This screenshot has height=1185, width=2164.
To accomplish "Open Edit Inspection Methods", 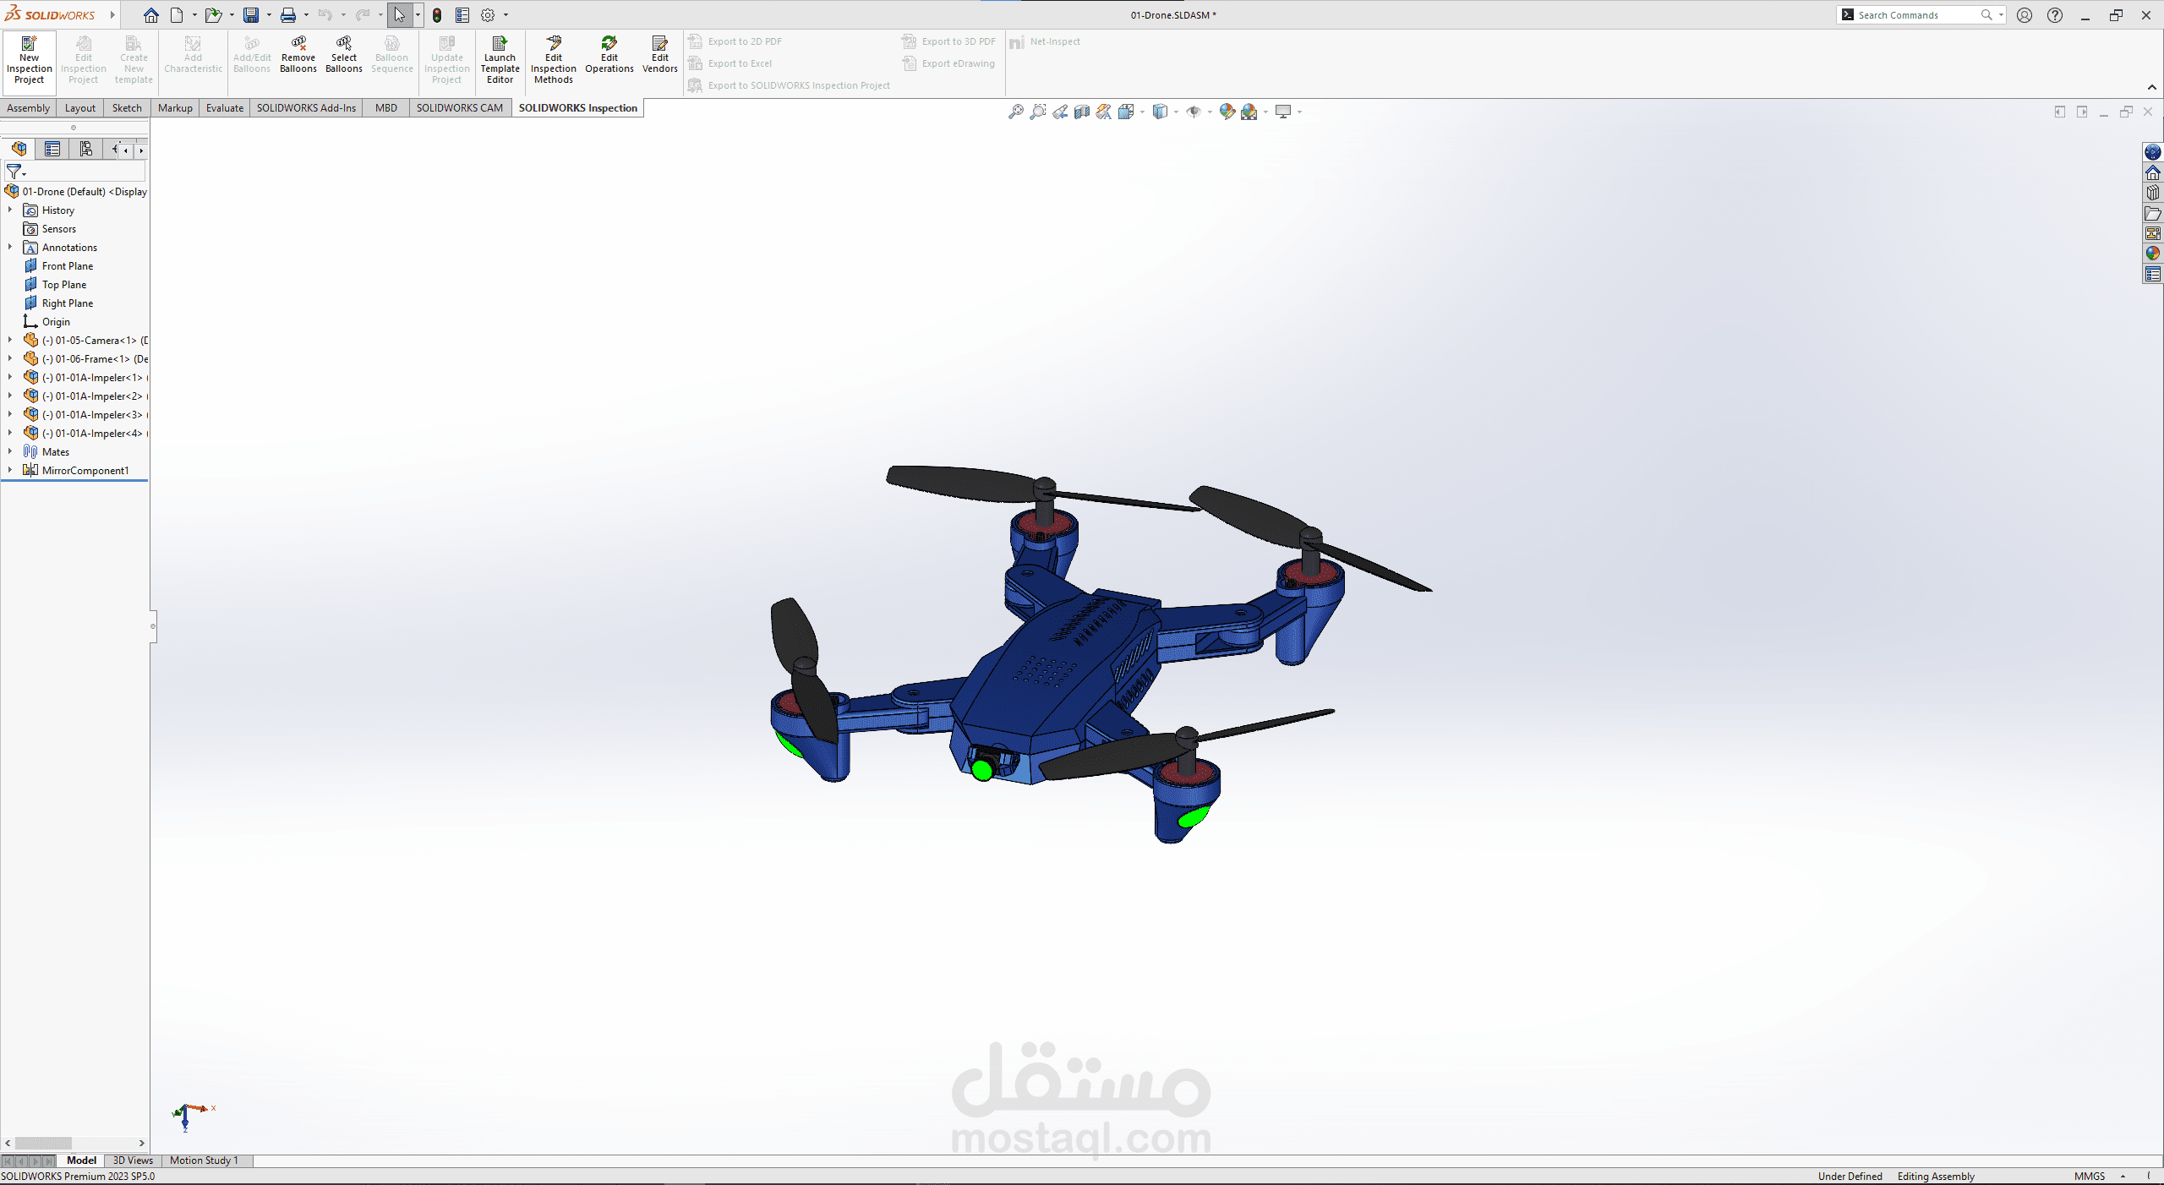I will pos(554,59).
